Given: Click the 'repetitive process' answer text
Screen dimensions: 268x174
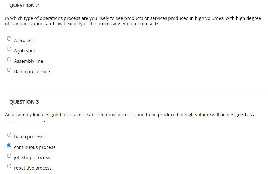Looking at the screenshot, I should (x=33, y=168).
